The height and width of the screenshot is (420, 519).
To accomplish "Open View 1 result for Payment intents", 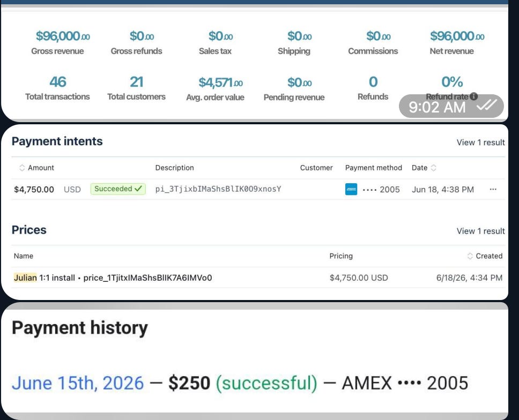I will click(480, 142).
